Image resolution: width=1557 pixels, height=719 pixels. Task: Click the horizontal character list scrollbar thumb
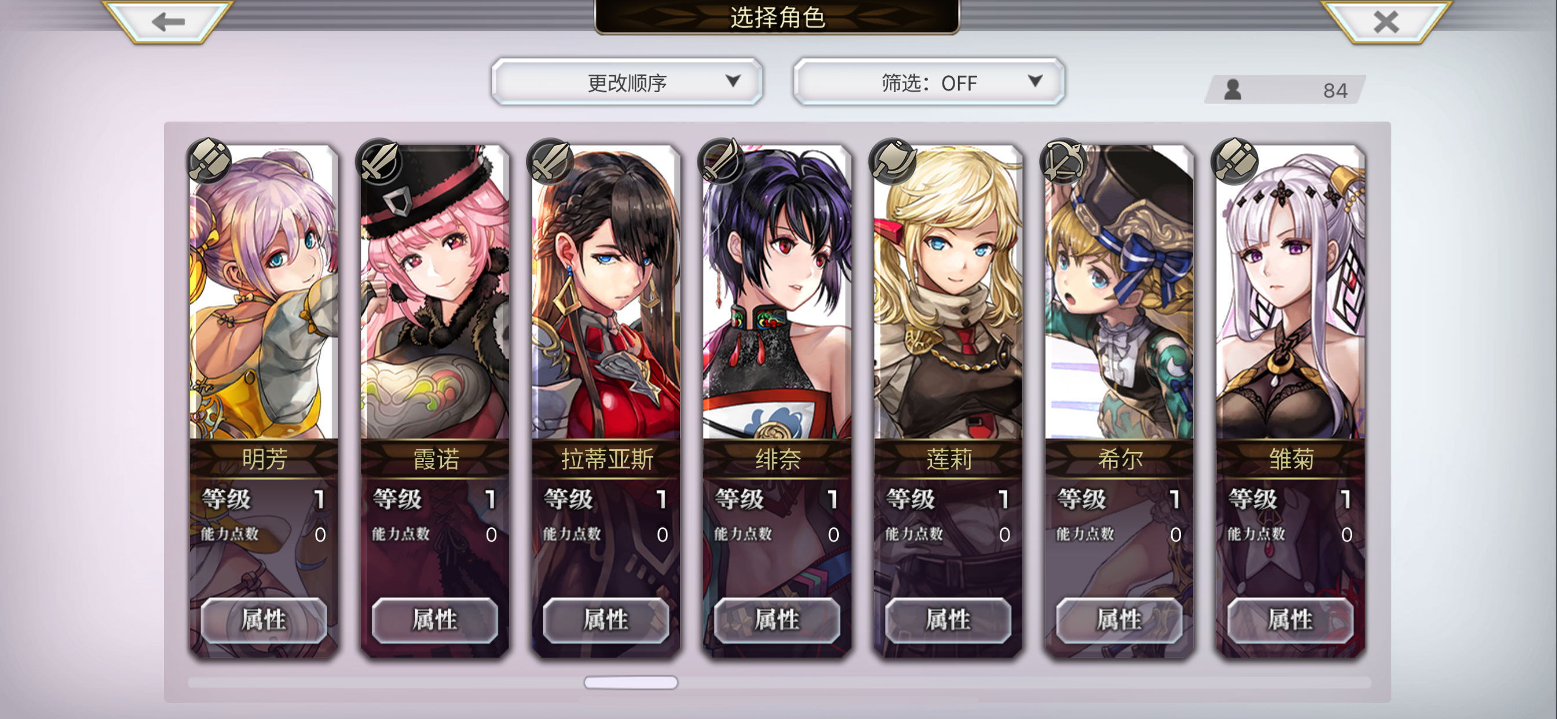pyautogui.click(x=630, y=682)
